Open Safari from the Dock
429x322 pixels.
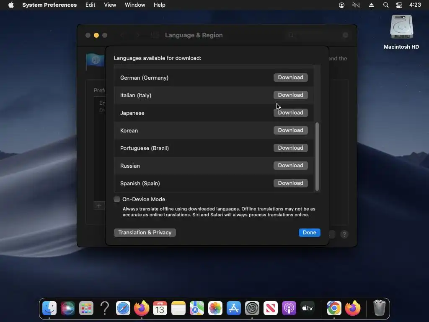[123, 308]
